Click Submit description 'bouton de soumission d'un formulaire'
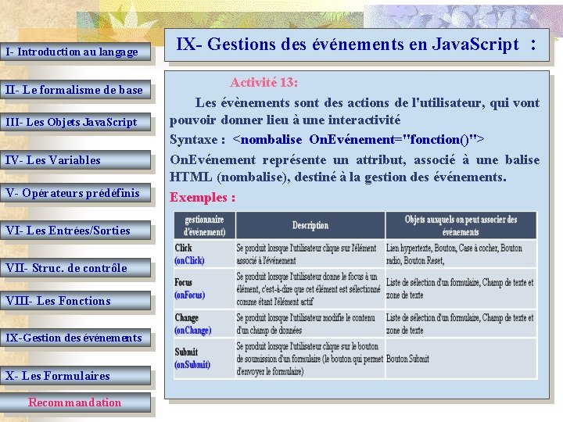 310,359
